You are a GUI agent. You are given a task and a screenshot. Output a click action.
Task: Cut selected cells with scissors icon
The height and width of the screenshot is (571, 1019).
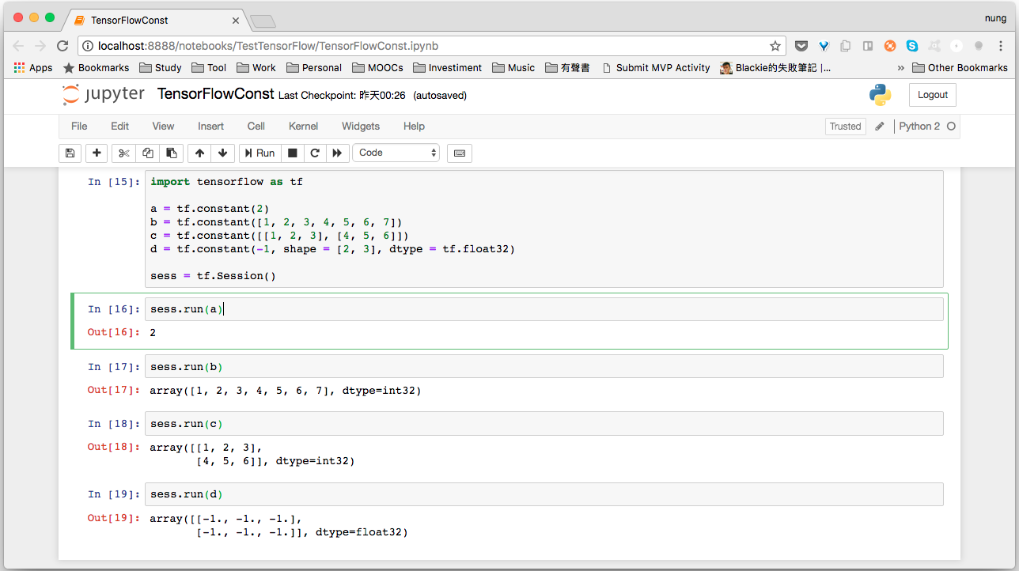click(x=123, y=153)
